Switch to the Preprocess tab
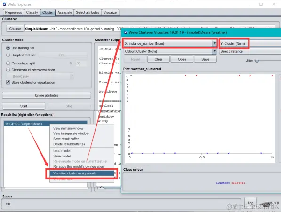The width and height of the screenshot is (281, 212). (14, 12)
